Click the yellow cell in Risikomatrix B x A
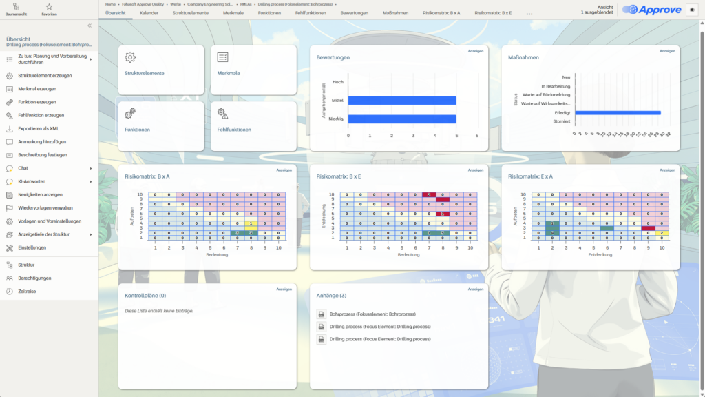Viewport: 705px width, 397px height. pos(251,223)
